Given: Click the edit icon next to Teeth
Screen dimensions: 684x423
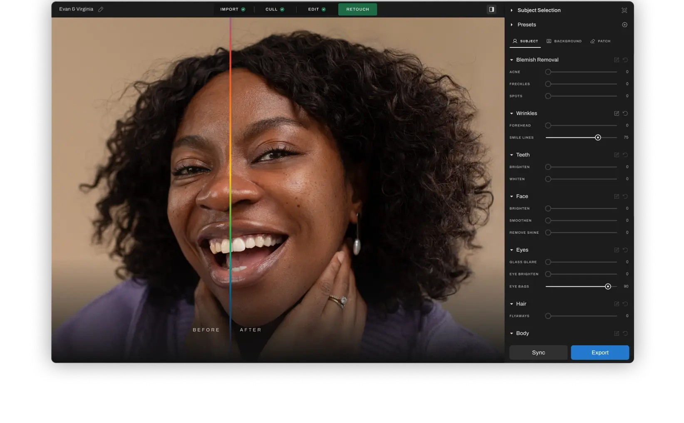Looking at the screenshot, I should pos(617,155).
